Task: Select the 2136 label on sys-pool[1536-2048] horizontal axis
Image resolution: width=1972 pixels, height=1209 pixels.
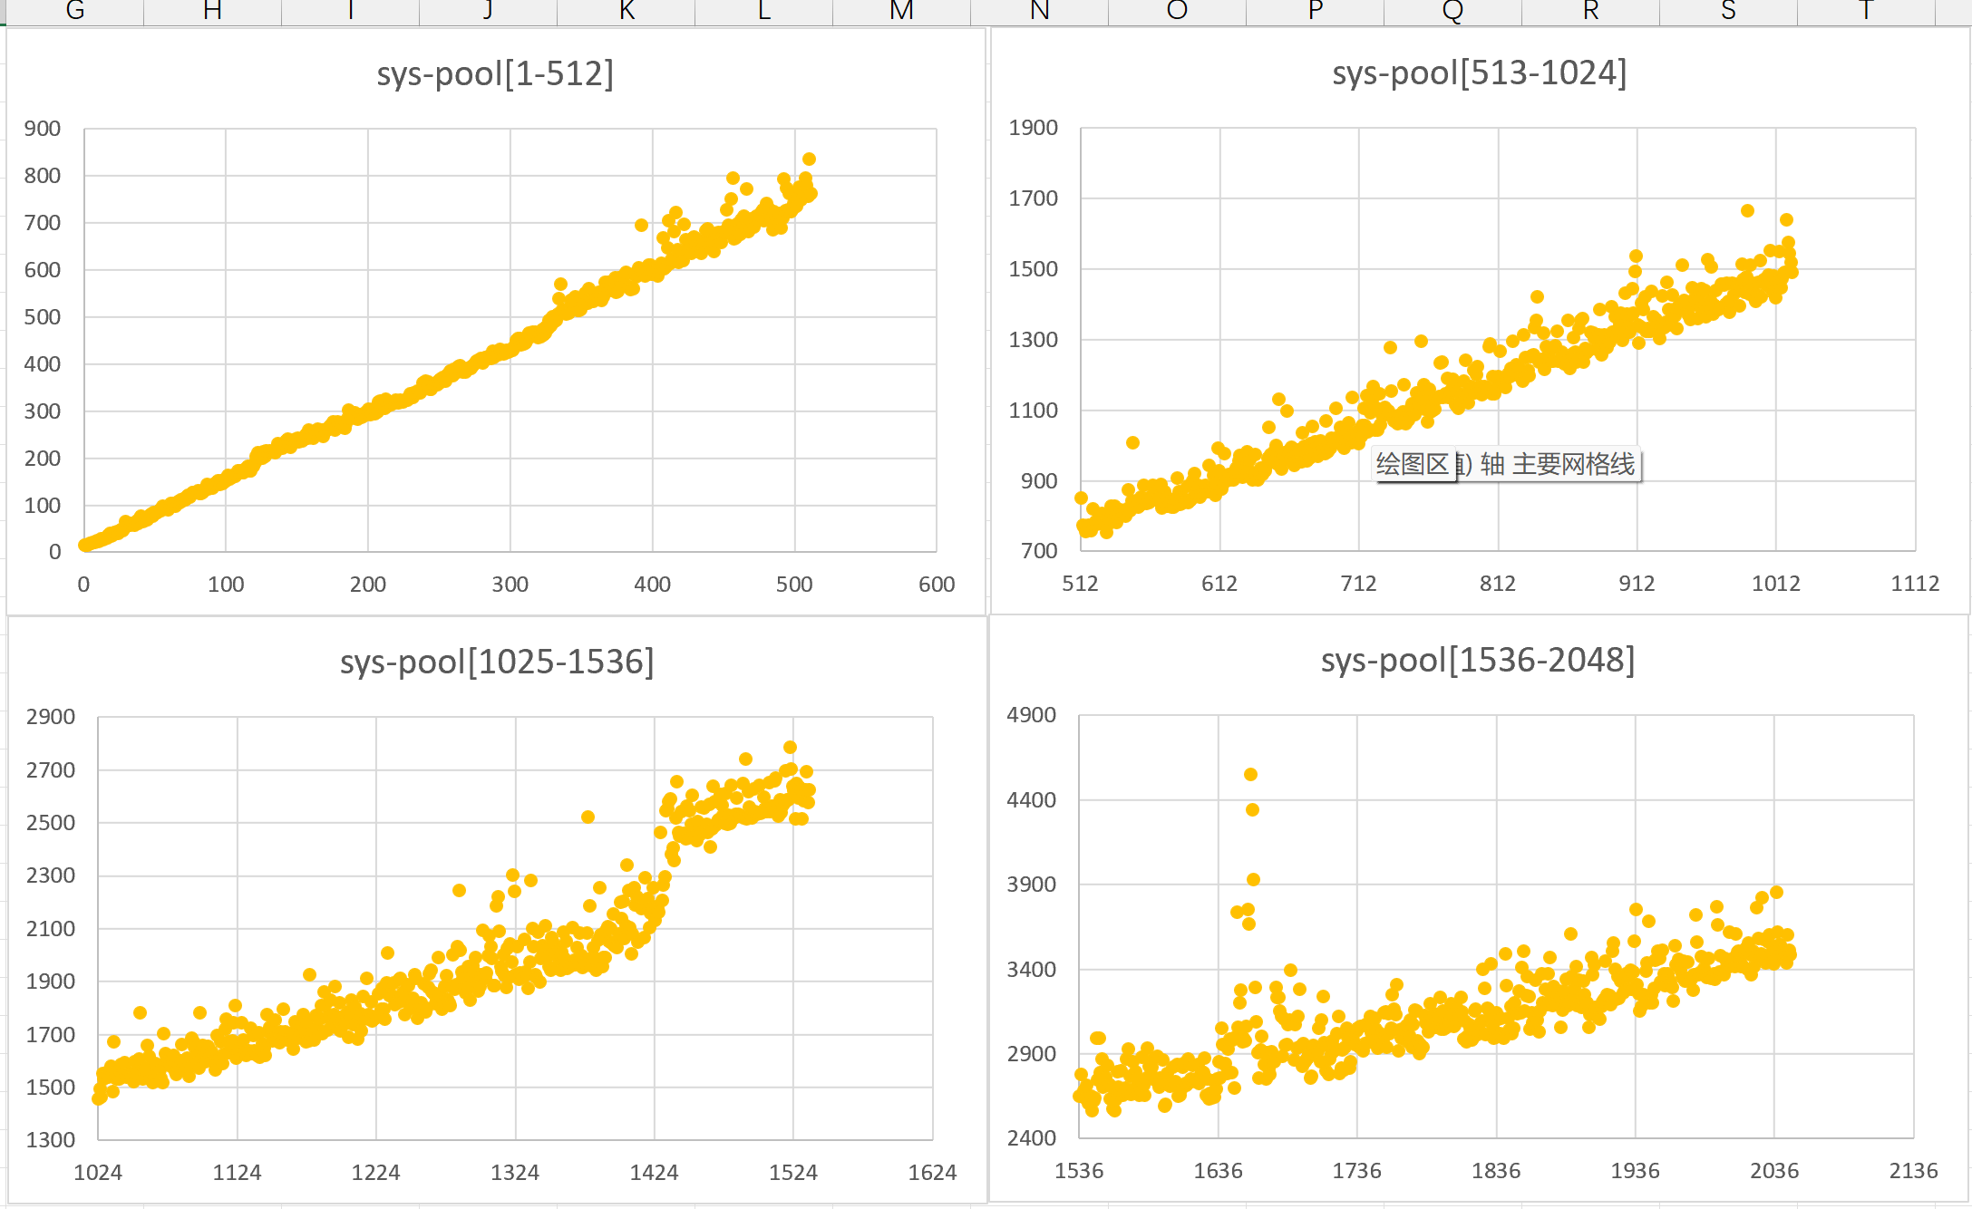Action: [x=1913, y=1171]
